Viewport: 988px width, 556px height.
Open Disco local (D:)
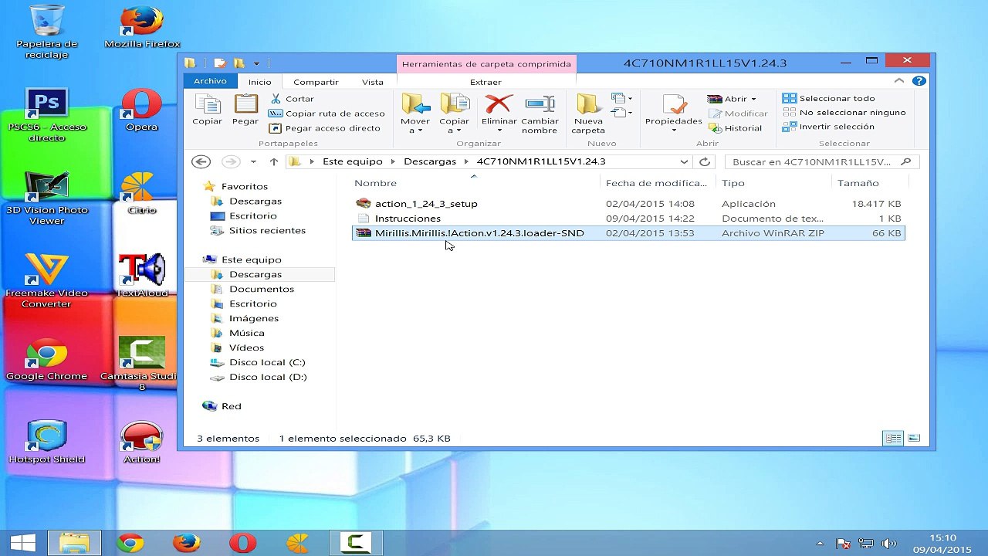click(x=267, y=377)
